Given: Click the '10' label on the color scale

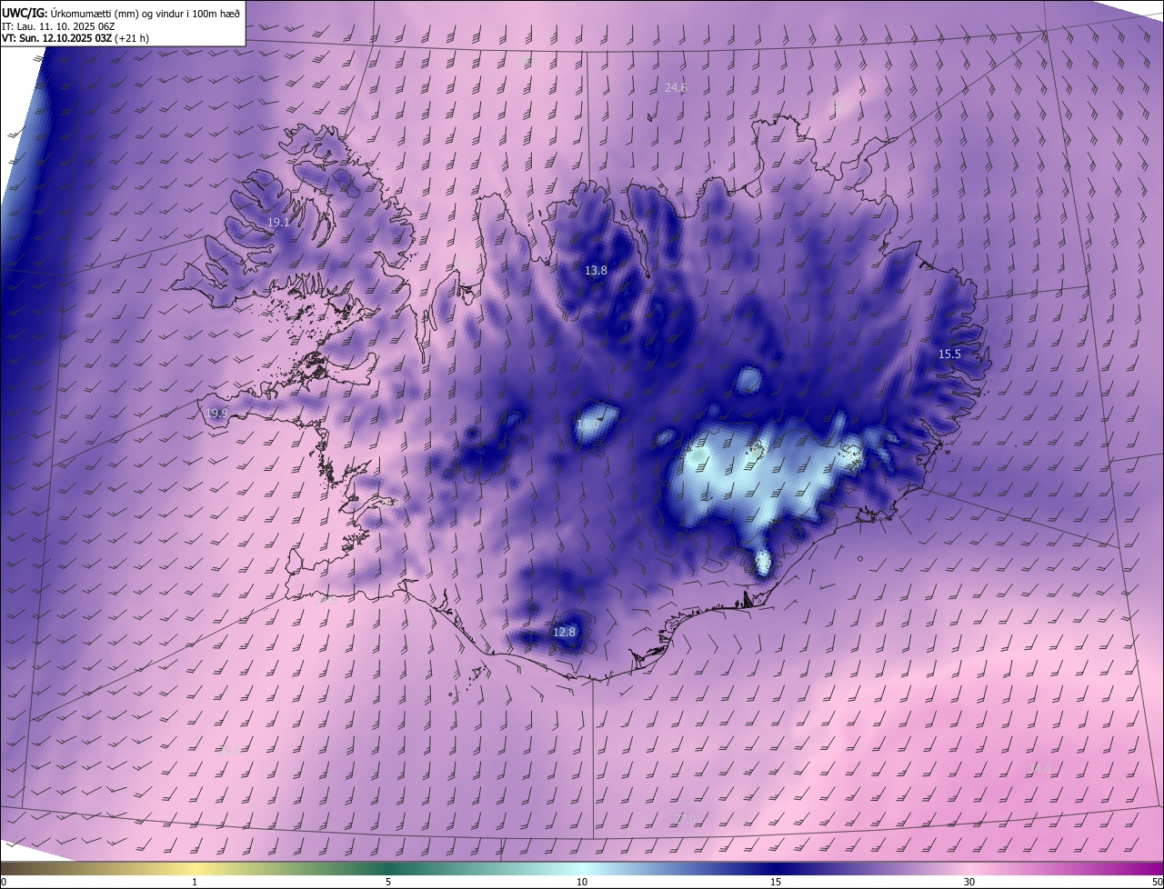Looking at the screenshot, I should pos(582,883).
